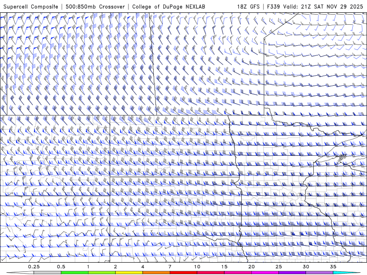This screenshot has height=275, width=367.
Task: Click the magenta 20–25 color bar segment
Action: [x=265, y=273]
